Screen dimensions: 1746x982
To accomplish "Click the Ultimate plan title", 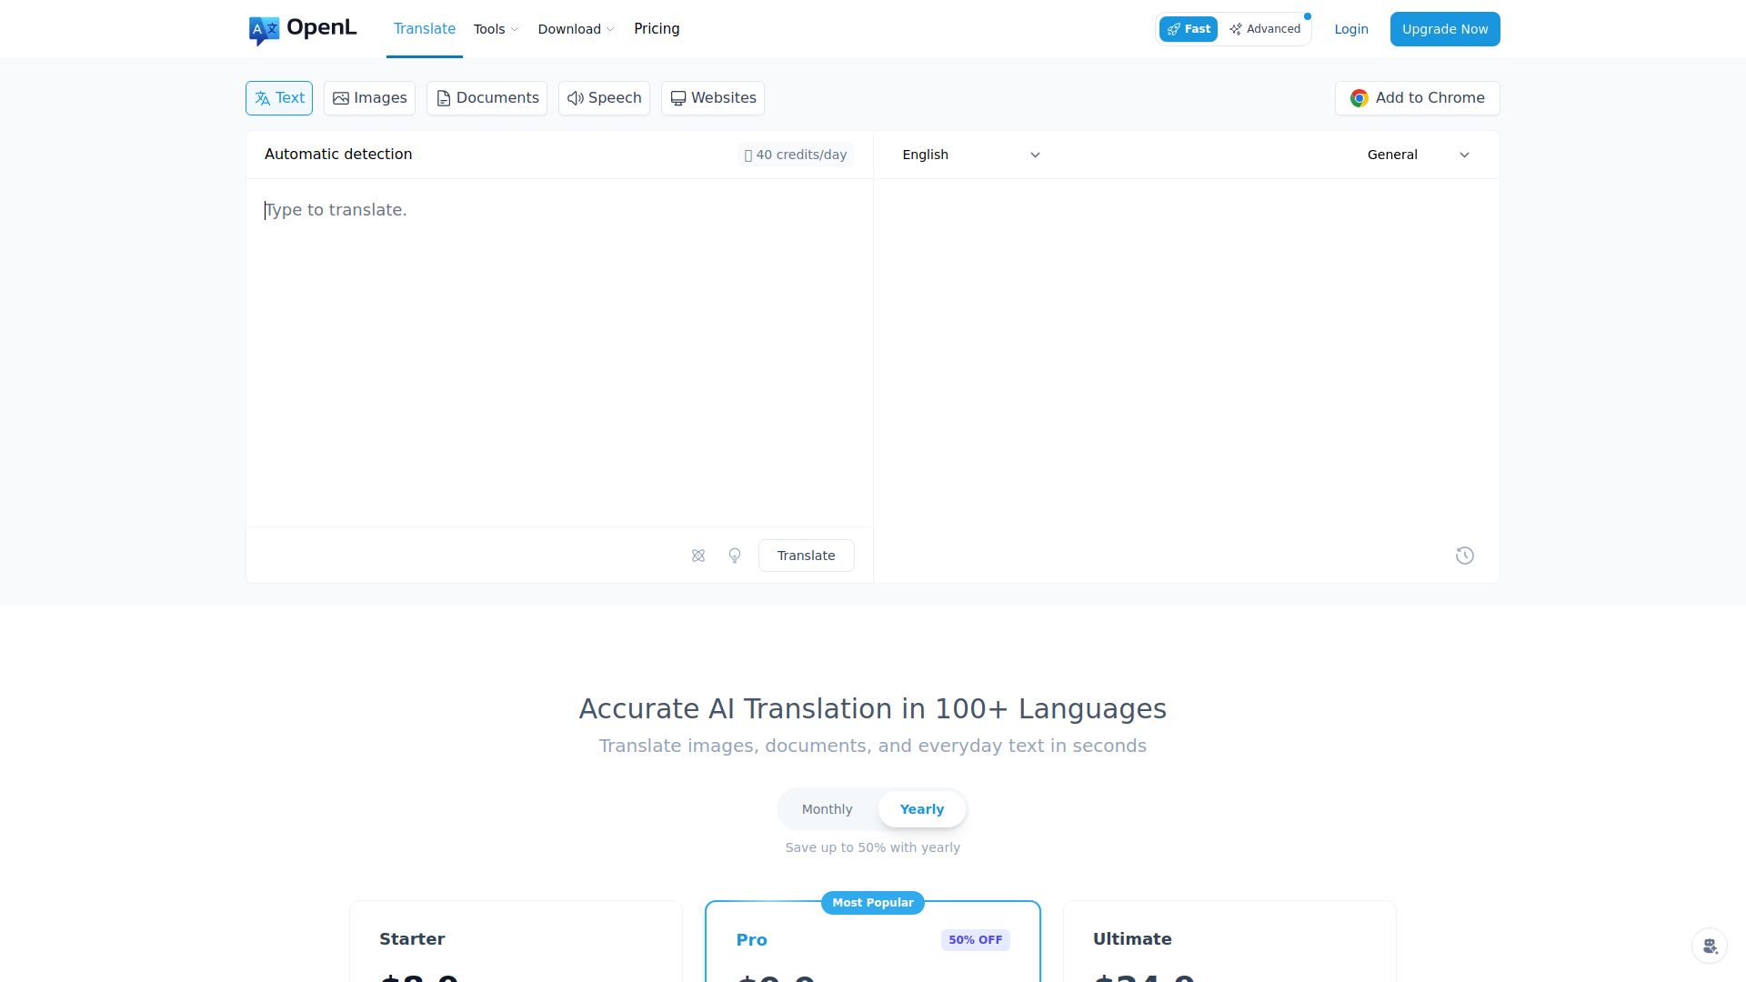I will (1132, 939).
